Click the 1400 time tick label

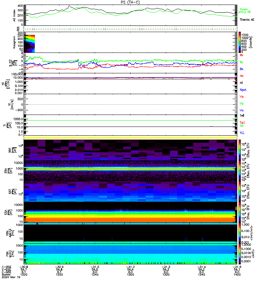pos(237,275)
